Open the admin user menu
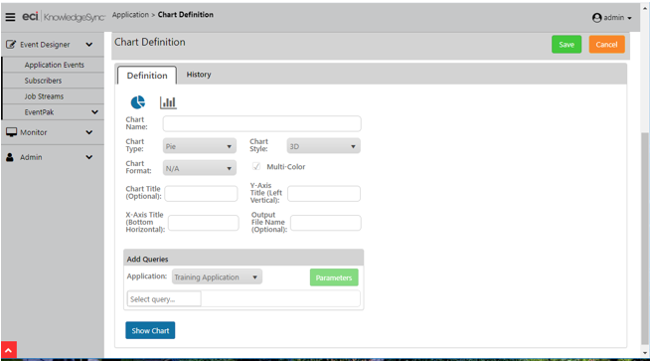This screenshot has width=650, height=361. [x=611, y=18]
